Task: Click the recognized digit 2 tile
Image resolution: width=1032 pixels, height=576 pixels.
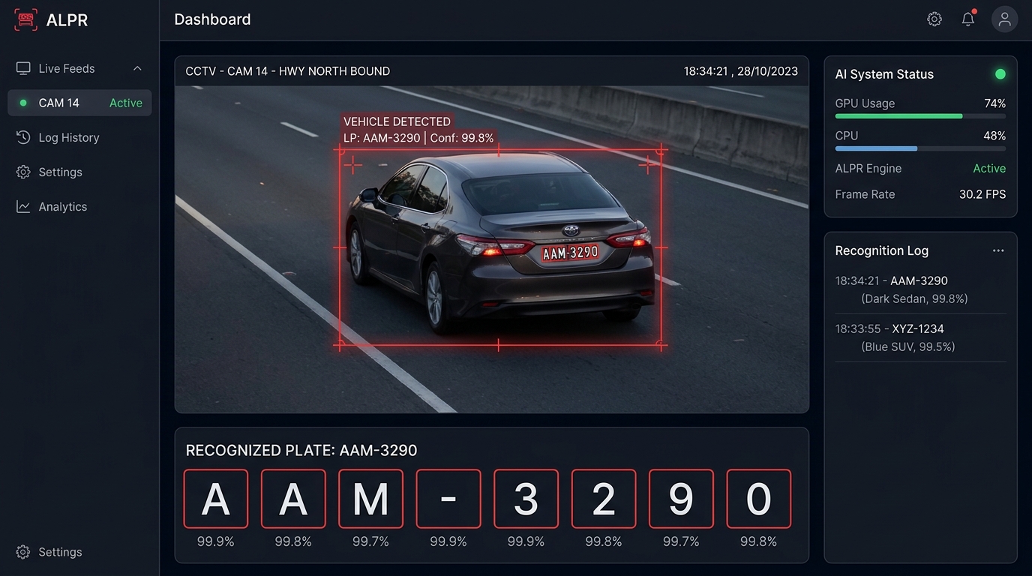Action: click(604, 499)
